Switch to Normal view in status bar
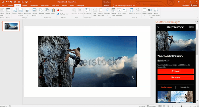199x107 pixels. coord(160,106)
